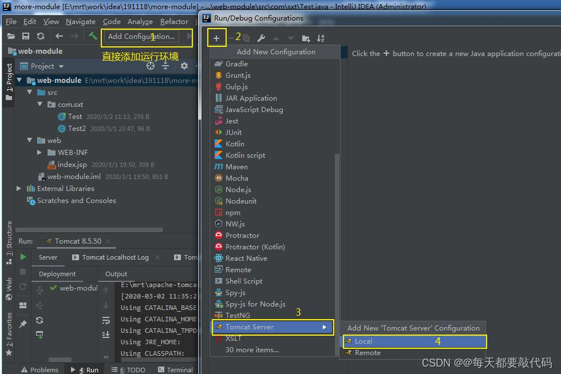Click the Open folder toolbar icon
561x374 pixels.
[x=11, y=36]
